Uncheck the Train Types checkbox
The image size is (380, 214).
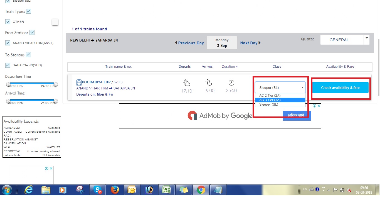coord(29,11)
